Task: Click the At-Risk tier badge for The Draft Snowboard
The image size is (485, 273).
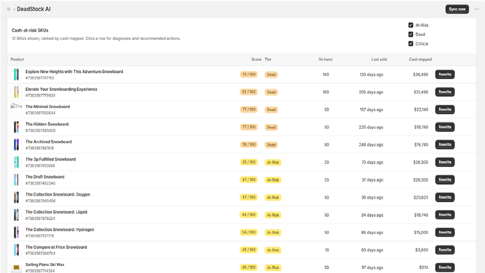Action: tap(273, 180)
